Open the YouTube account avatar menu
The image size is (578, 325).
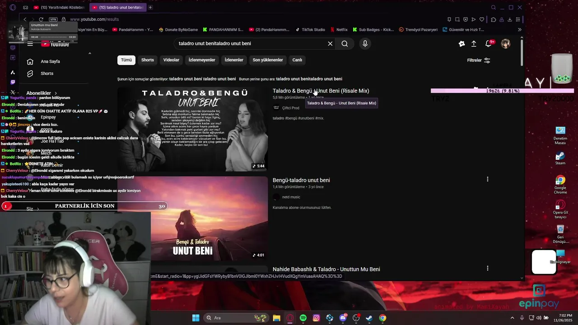505,44
